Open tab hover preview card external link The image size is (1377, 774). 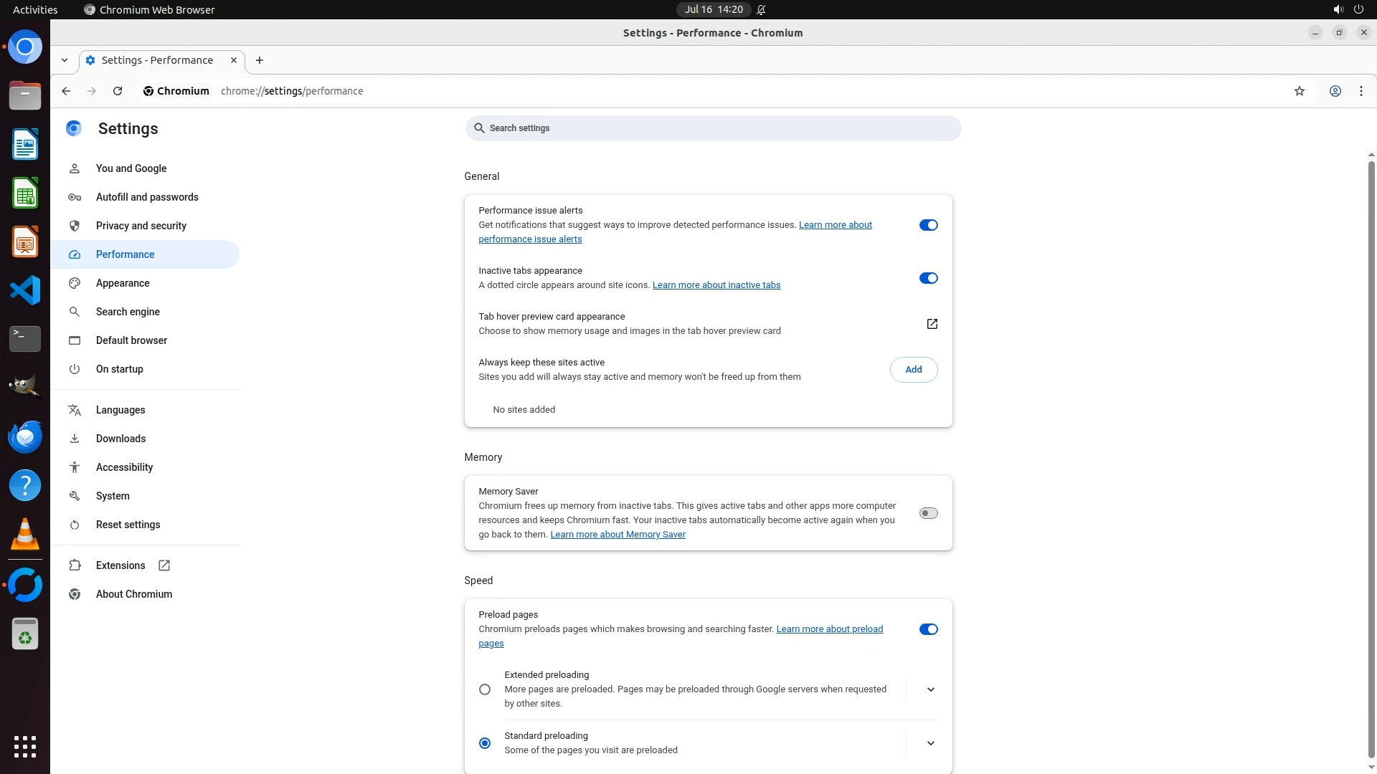point(932,324)
